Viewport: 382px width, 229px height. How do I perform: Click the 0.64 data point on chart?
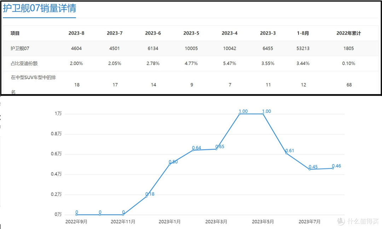tap(193, 150)
